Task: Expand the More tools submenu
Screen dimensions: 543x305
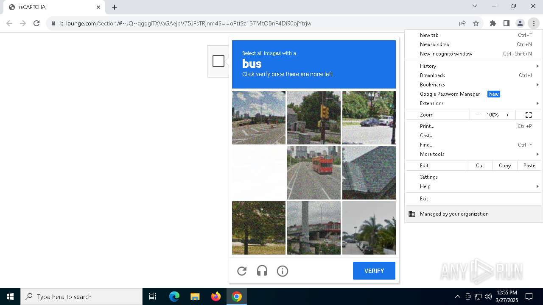Action: tap(473, 154)
